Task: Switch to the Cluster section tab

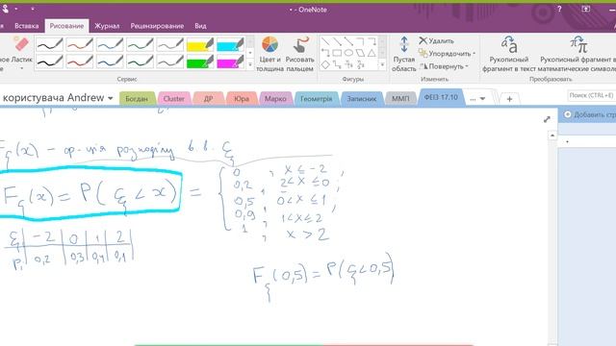Action: (174, 99)
